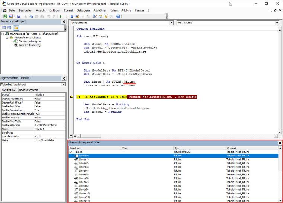283x203 pixels.
Task: Click the Break pause icon
Action: 66,16
